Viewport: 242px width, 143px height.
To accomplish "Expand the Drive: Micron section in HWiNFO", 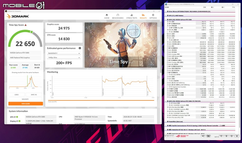I will 166,11.
